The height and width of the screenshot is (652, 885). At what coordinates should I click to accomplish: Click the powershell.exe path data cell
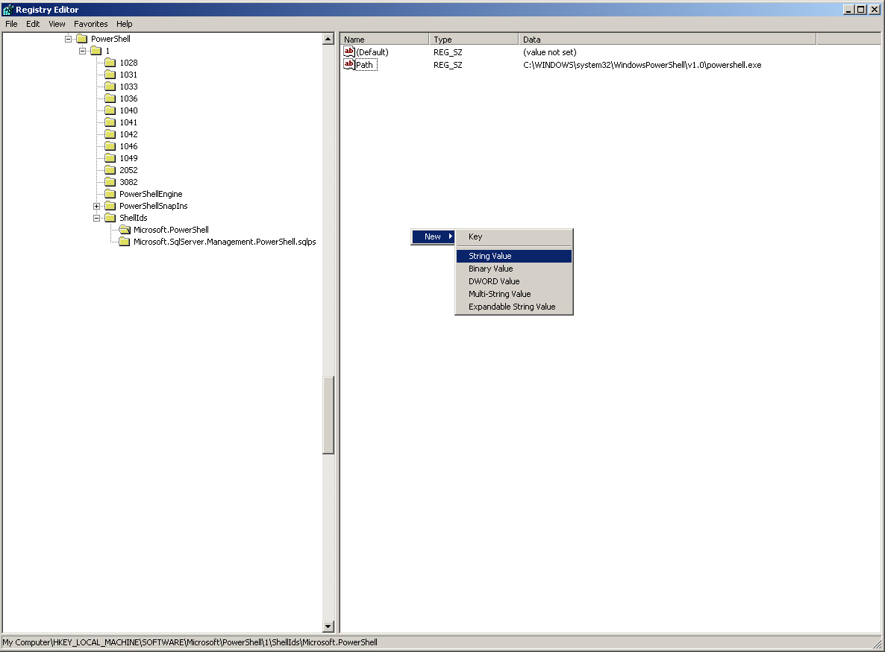[x=642, y=65]
